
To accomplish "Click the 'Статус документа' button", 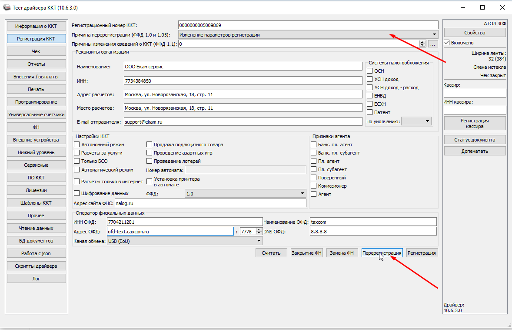I will (x=475, y=140).
